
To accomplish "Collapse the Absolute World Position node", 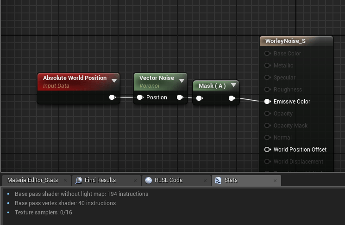I will [x=114, y=81].
